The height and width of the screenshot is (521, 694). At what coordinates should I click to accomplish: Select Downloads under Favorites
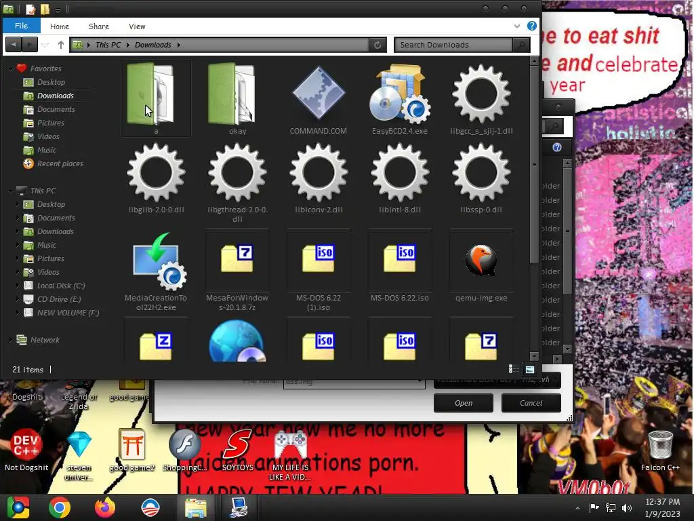[x=56, y=96]
